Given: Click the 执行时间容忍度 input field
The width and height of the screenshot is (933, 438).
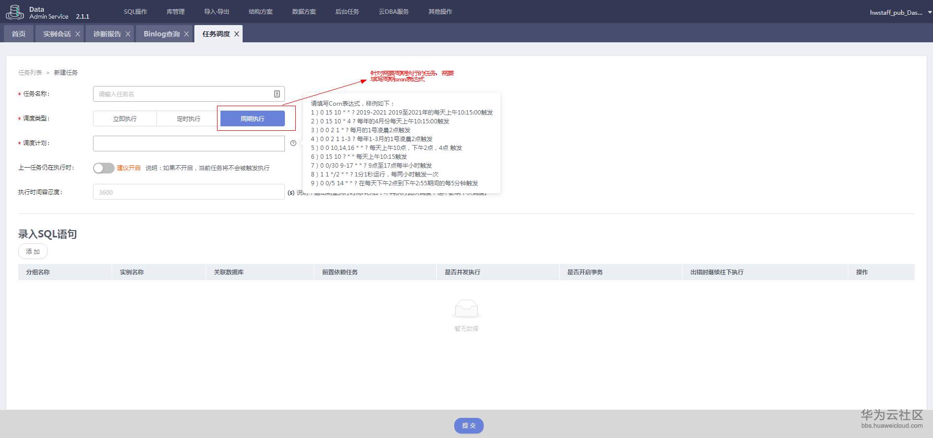Looking at the screenshot, I should (x=189, y=192).
